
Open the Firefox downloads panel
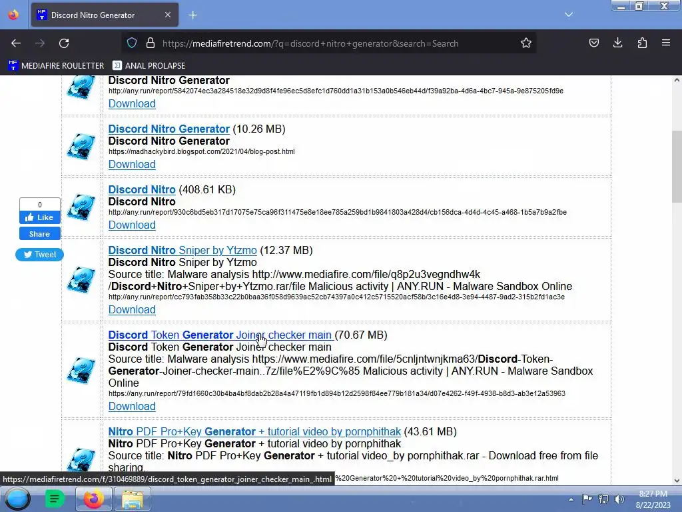pyautogui.click(x=617, y=43)
